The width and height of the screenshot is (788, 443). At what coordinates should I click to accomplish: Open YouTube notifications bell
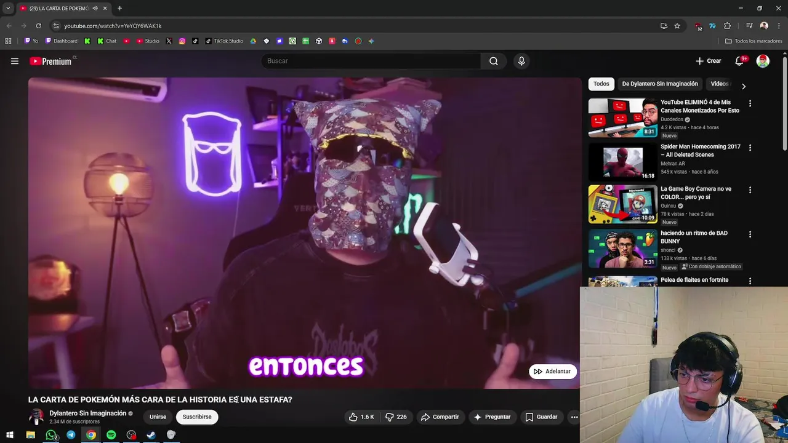[740, 61]
